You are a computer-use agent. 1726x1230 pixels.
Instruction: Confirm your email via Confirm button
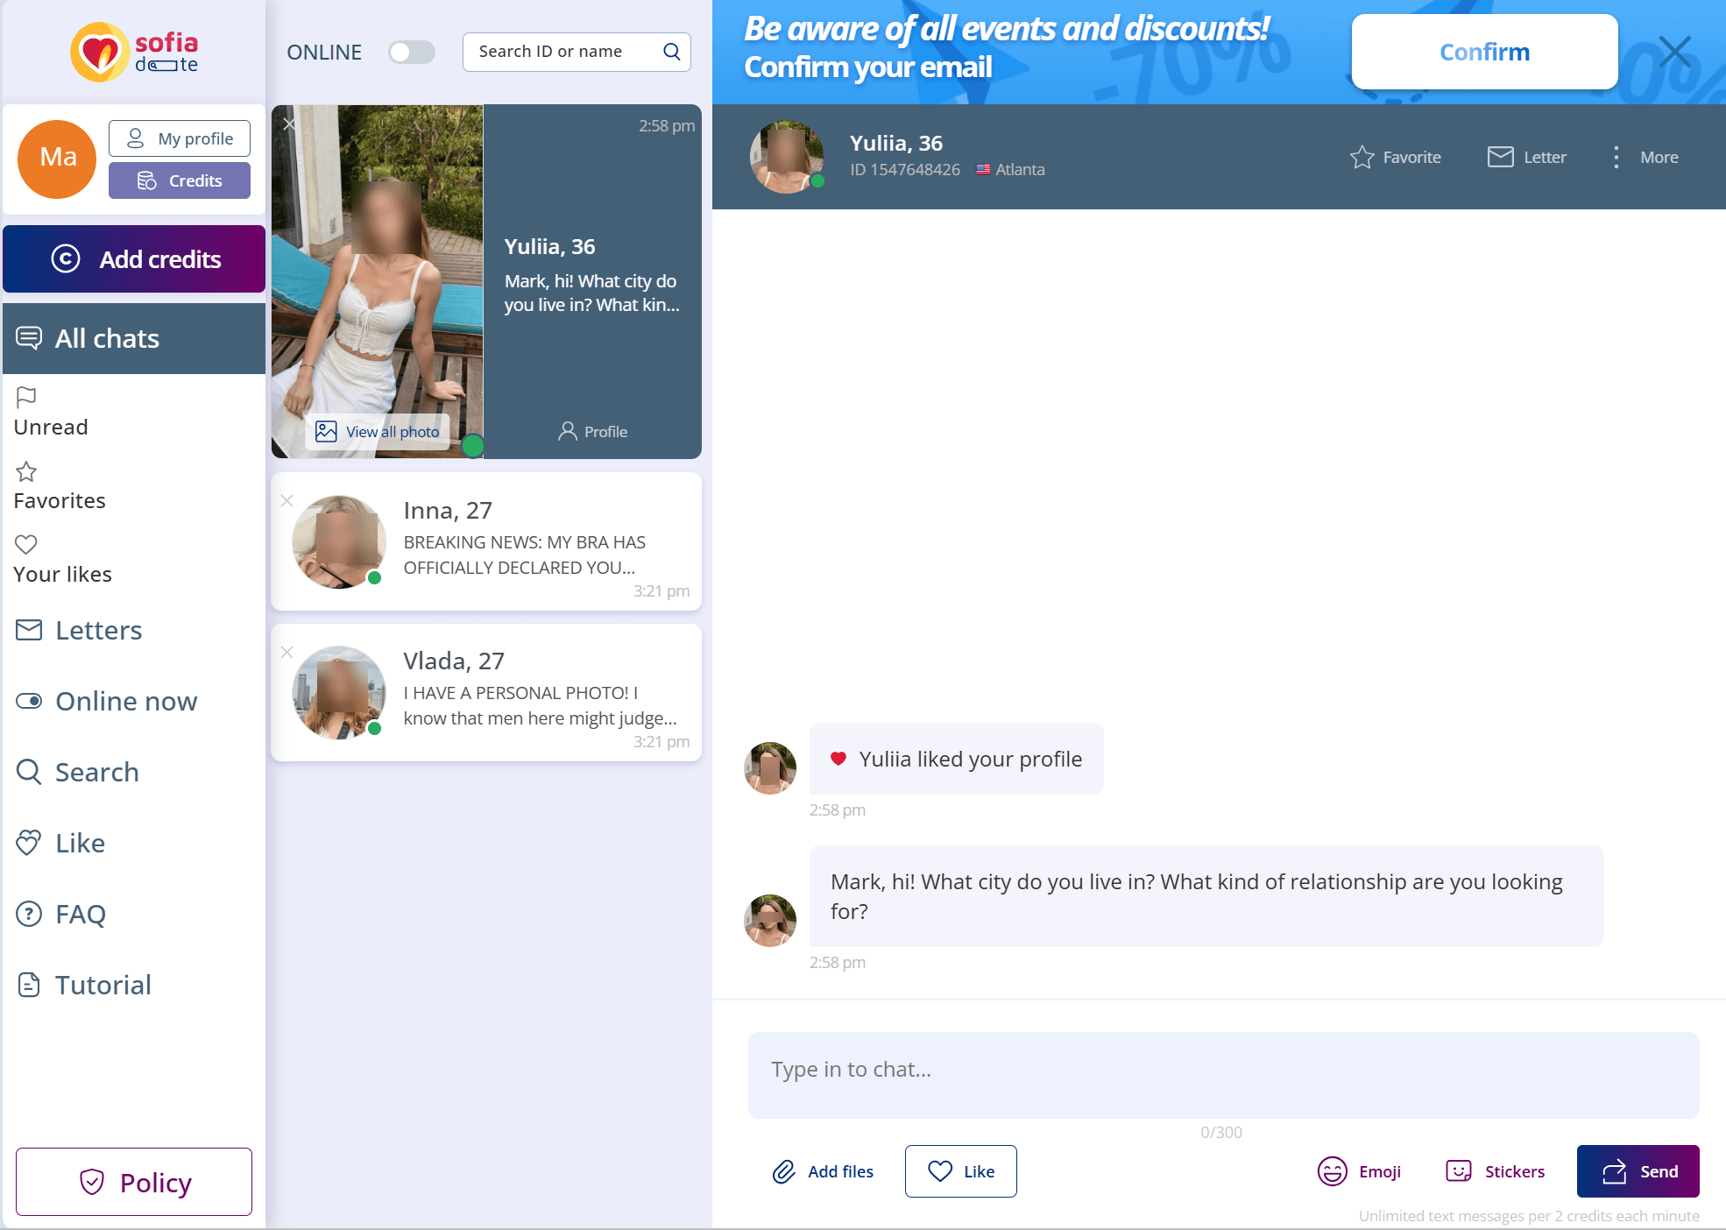1484,52
